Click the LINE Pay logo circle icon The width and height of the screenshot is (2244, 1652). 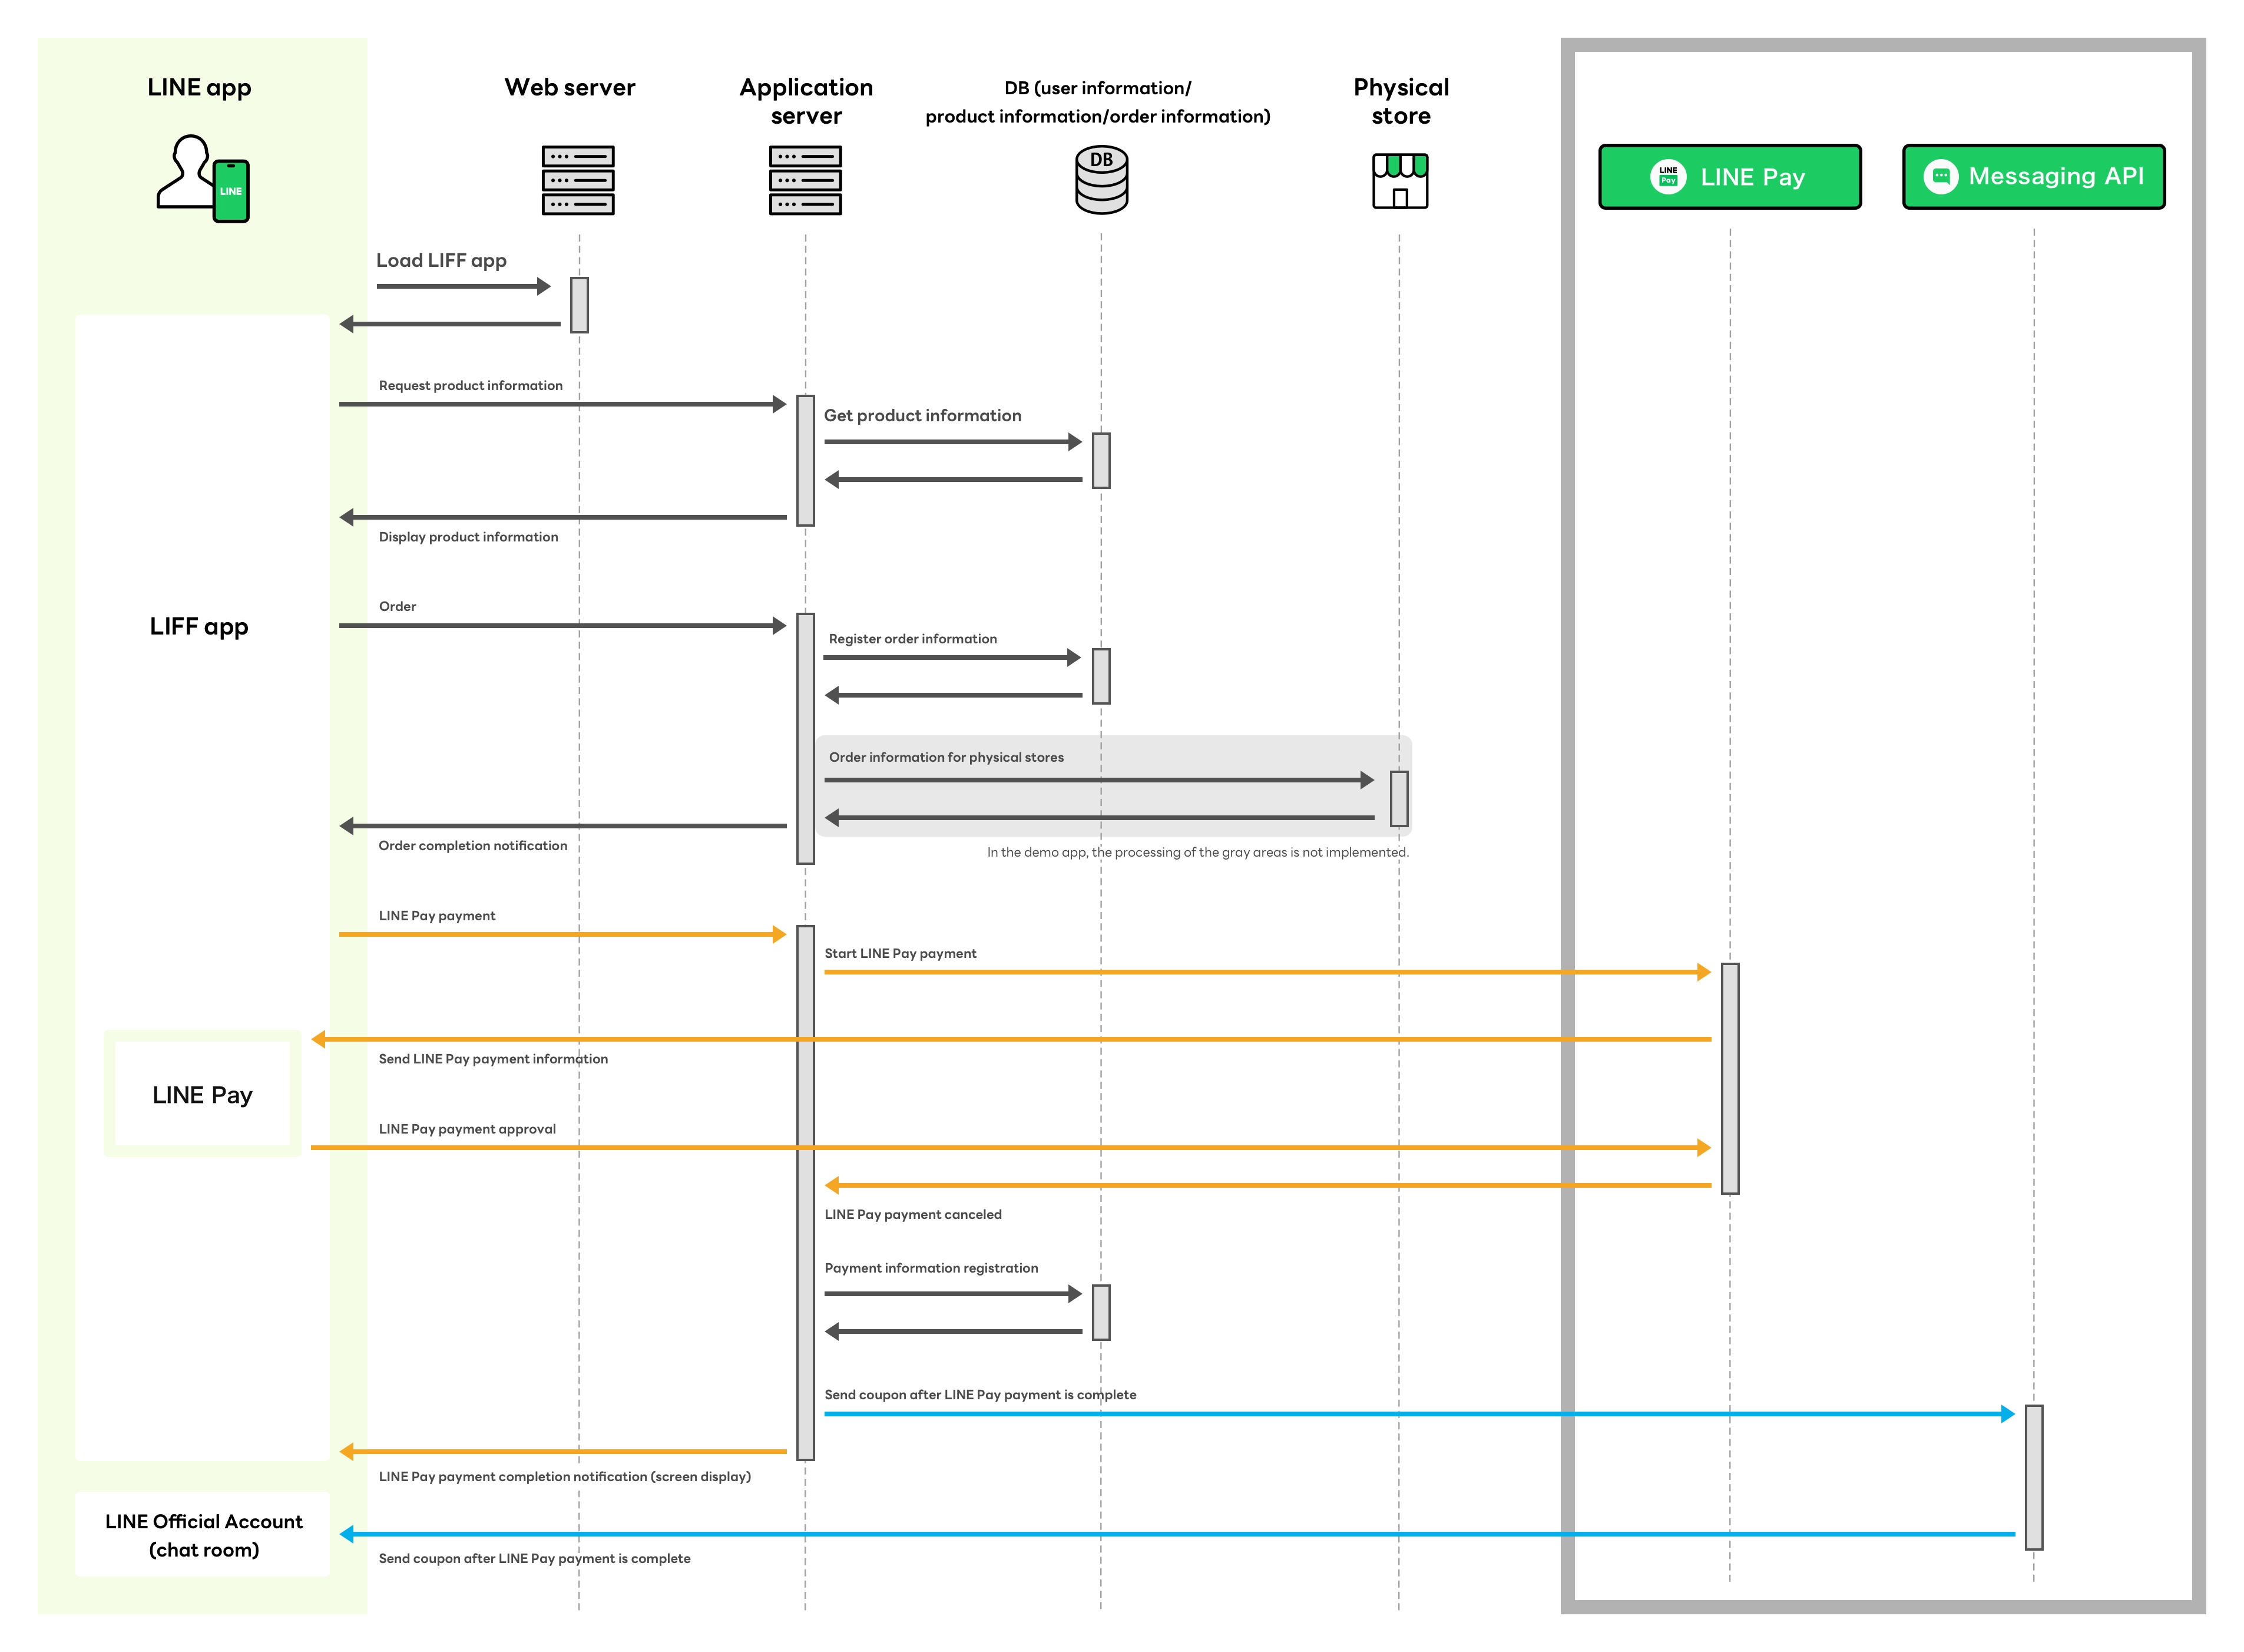1667,177
